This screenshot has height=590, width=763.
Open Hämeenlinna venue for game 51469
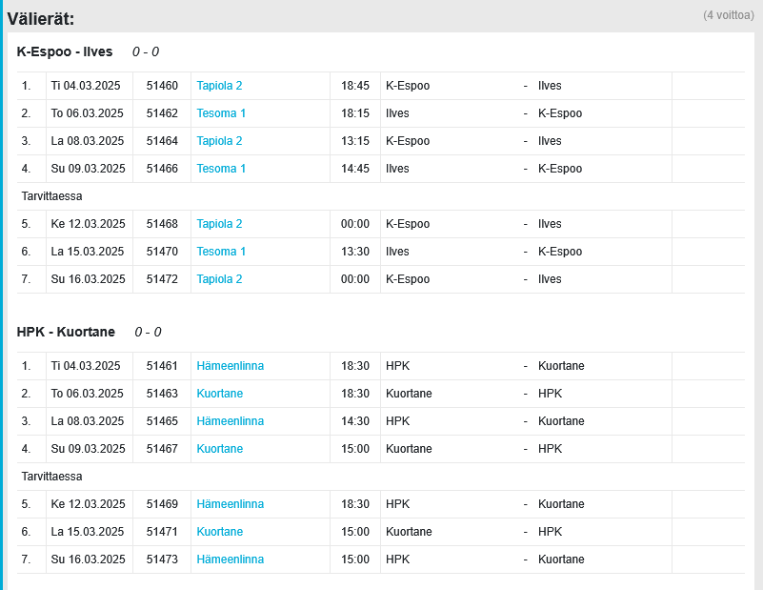coord(231,504)
